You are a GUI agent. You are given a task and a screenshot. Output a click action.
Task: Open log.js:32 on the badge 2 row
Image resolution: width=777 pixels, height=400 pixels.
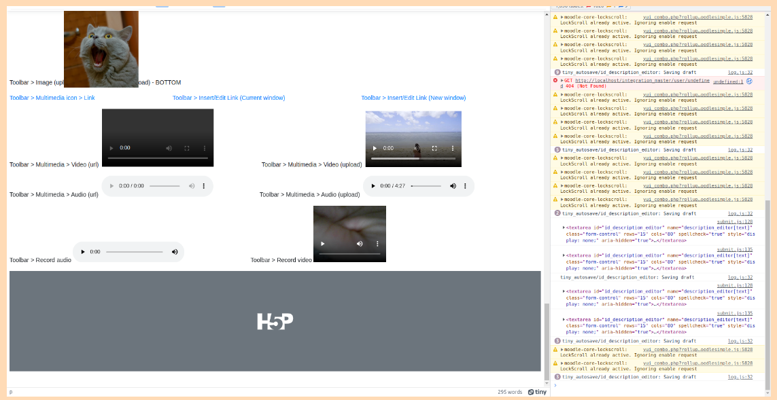pyautogui.click(x=740, y=213)
